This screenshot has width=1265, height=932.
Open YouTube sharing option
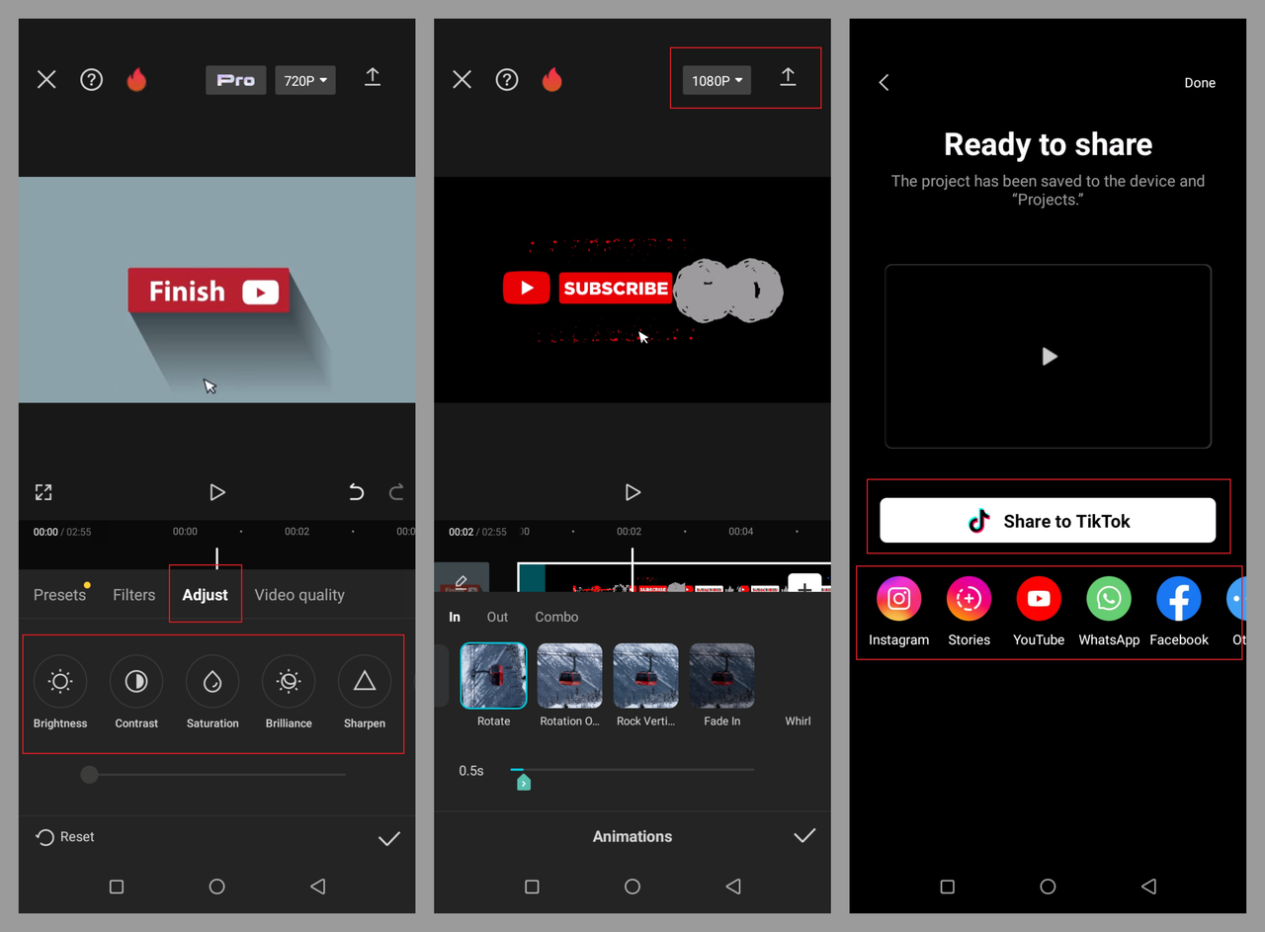click(1039, 598)
